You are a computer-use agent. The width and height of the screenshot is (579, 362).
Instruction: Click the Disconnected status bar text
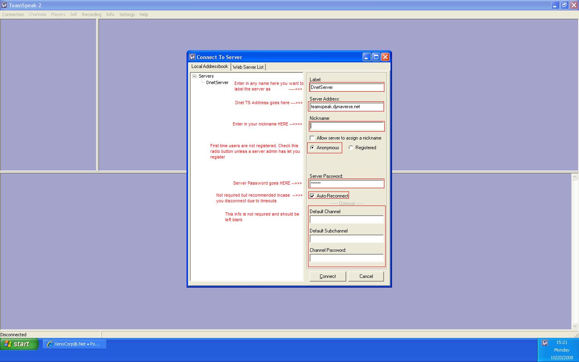(x=14, y=335)
